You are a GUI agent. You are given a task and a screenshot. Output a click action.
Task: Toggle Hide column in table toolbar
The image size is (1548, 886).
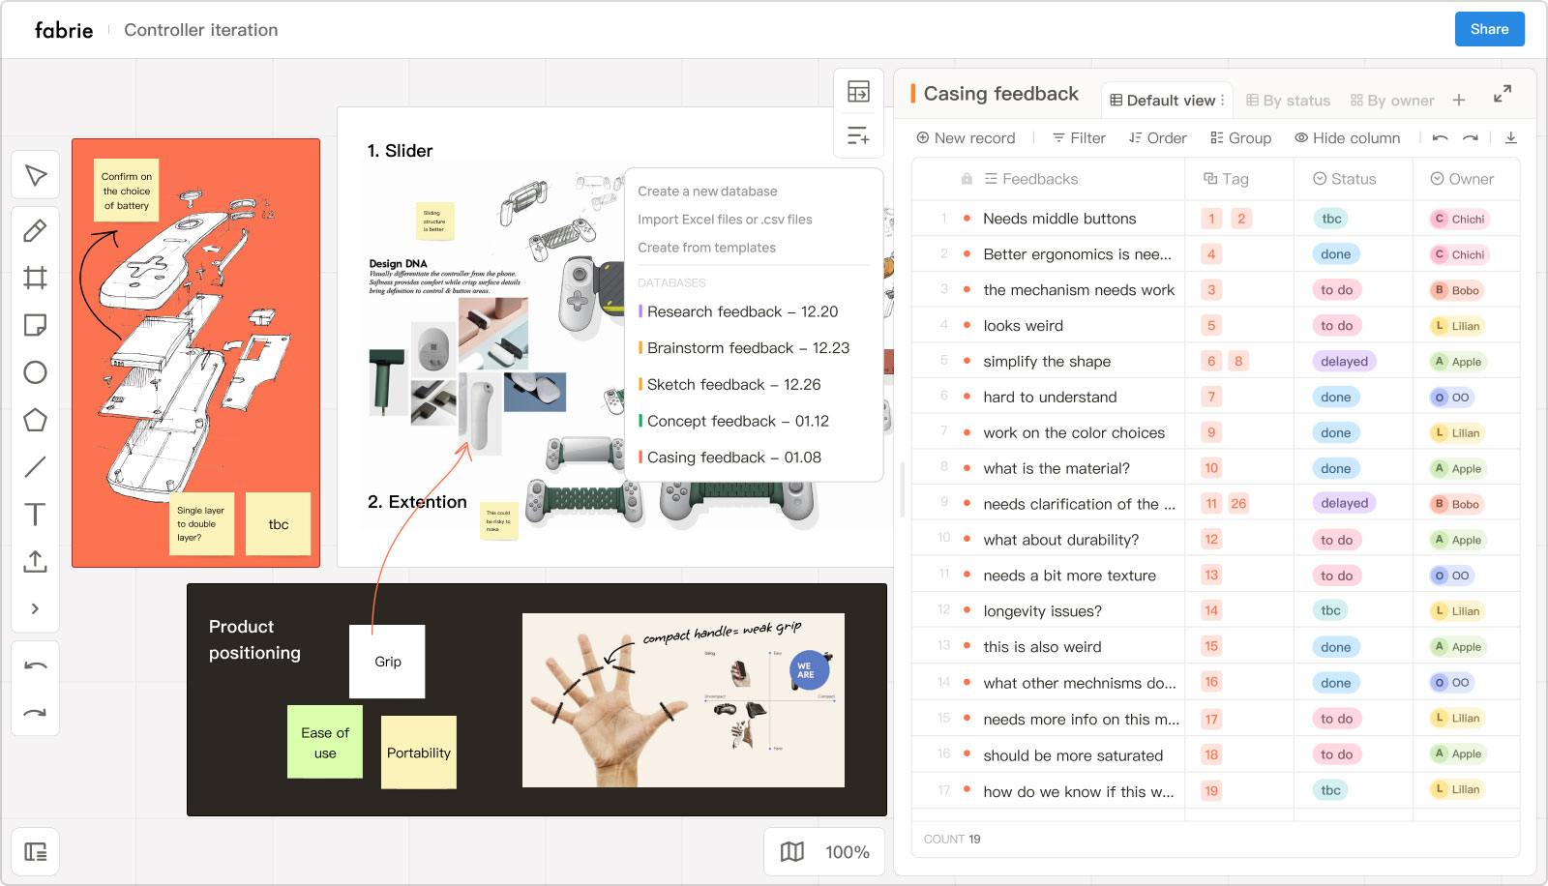[1347, 138]
